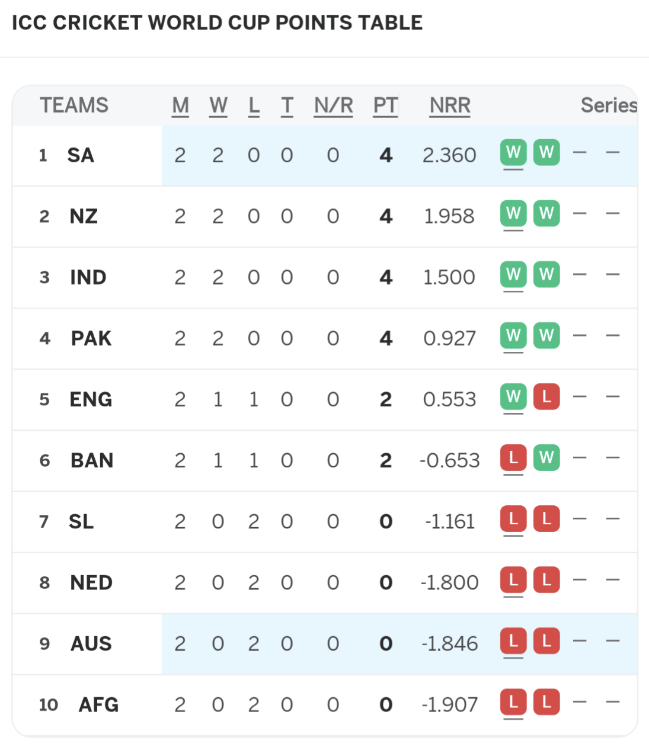Image resolution: width=649 pixels, height=744 pixels.
Task: Select the NZ team name
Action: pyautogui.click(x=84, y=216)
